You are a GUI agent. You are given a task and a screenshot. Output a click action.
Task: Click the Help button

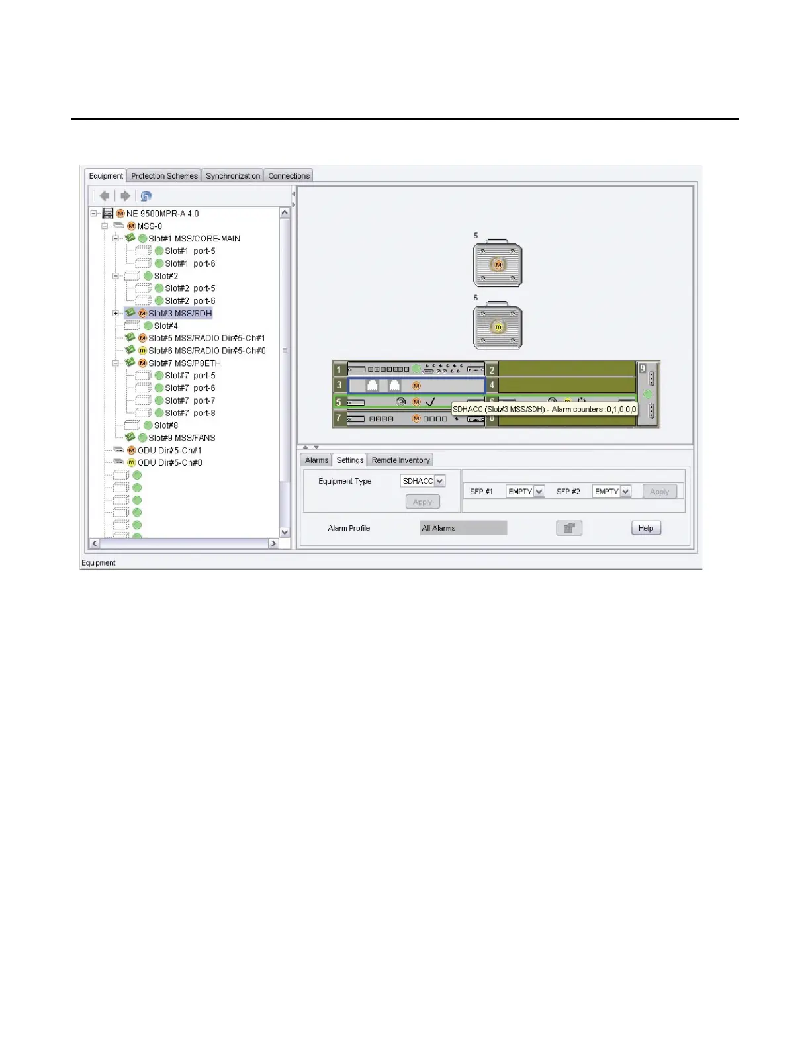pos(646,528)
